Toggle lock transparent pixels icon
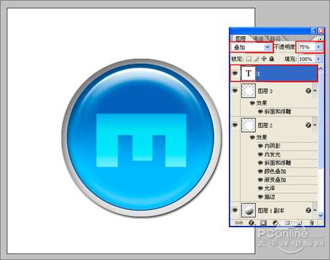This screenshot has width=330, height=260. (248, 58)
